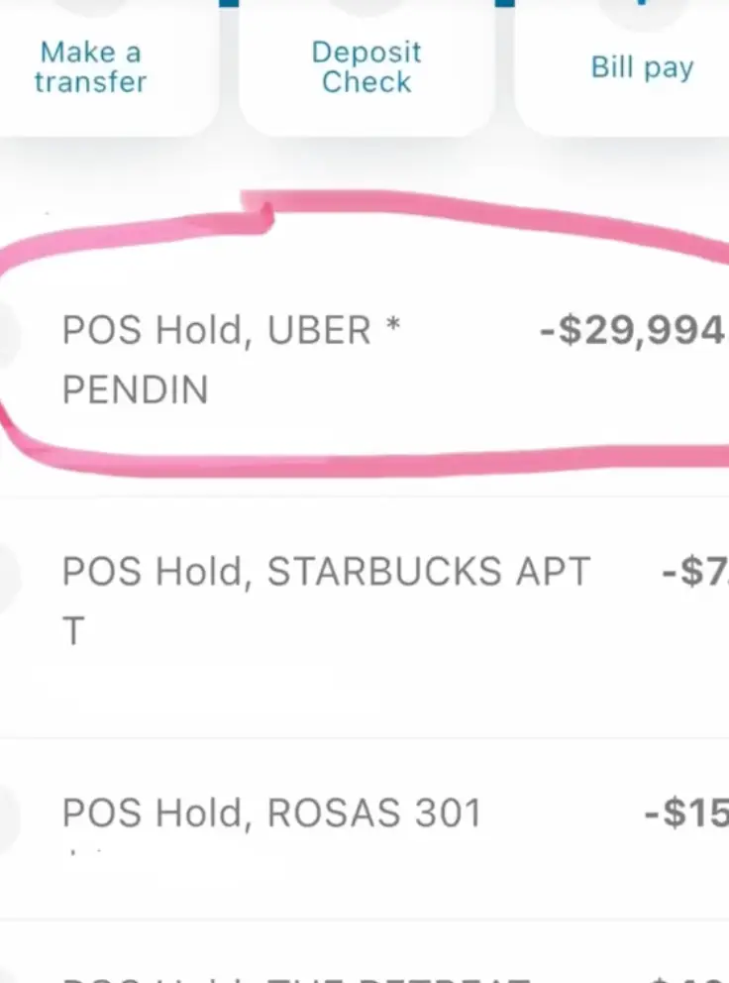
Task: Select the Bill pay shortcut
Action: (x=642, y=66)
